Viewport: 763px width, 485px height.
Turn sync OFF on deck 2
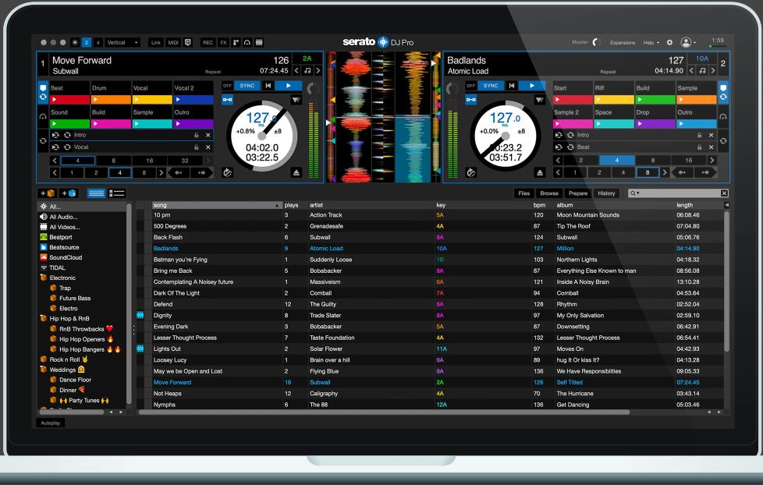(x=470, y=86)
